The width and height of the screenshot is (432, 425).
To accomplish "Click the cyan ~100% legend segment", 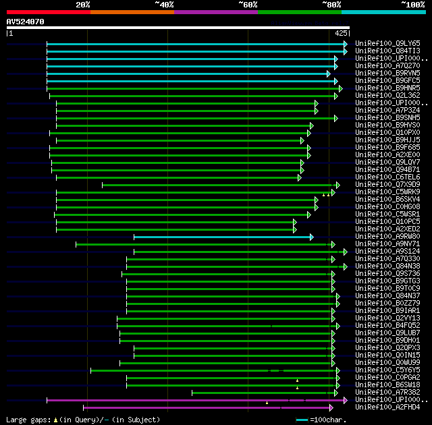I will (383, 12).
